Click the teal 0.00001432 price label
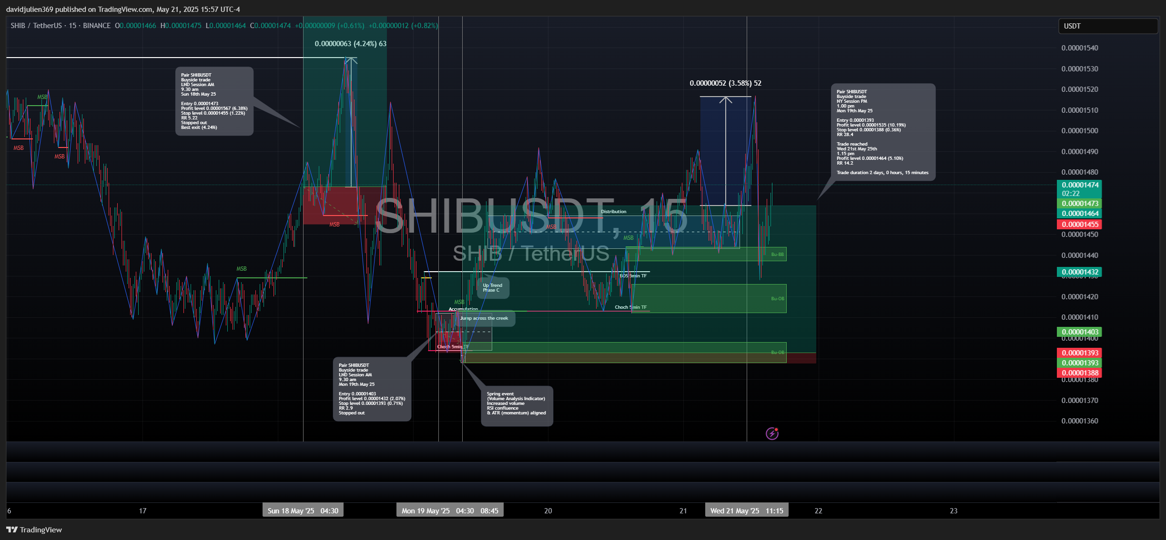Screen dimensions: 1166x540 coord(1079,272)
